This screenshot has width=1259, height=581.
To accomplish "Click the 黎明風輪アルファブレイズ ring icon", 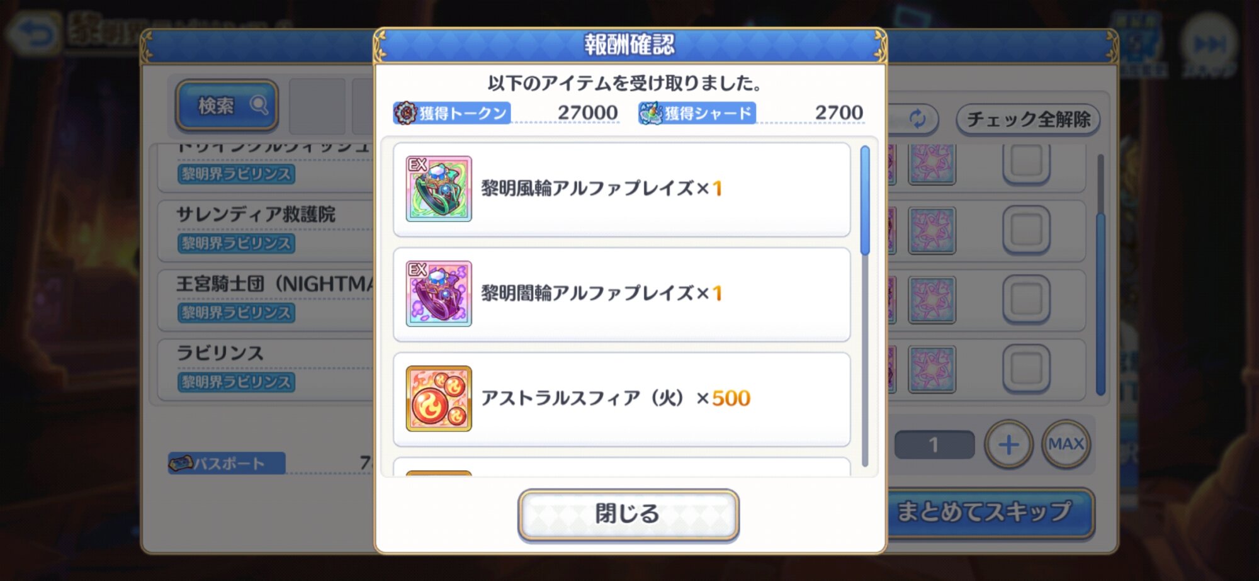I will point(439,189).
